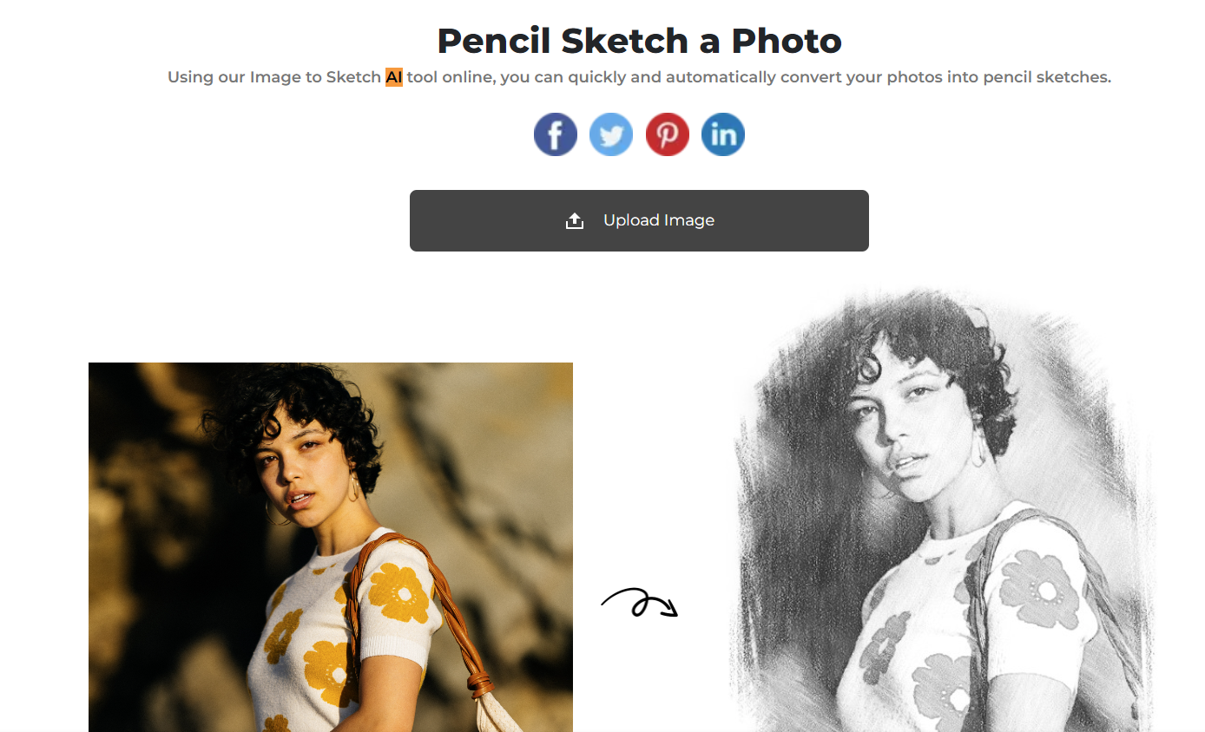The image size is (1205, 732).
Task: Click the upload arrow icon on the button
Action: (x=575, y=220)
